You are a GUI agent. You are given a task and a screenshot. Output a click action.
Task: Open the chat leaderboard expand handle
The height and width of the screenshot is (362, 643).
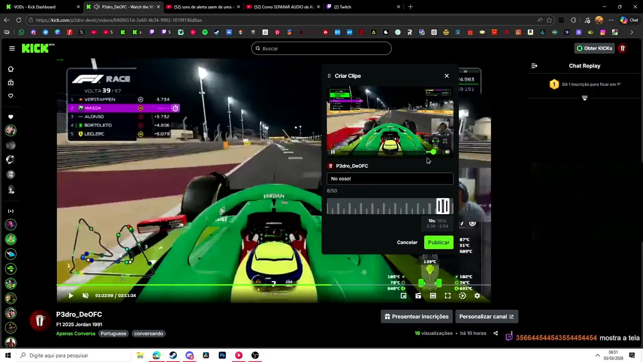coord(585,98)
